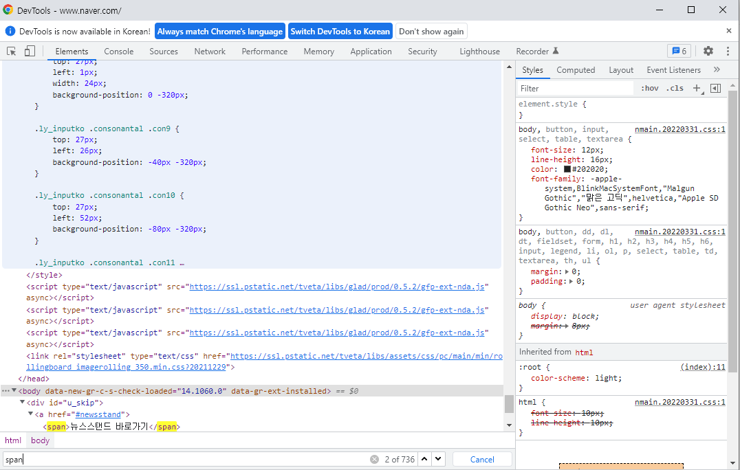Add a new style rule with plus icon
Screen dimensions: 740x470
click(697, 88)
